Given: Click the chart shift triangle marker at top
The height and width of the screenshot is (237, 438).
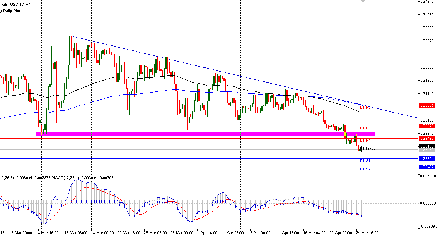Looking at the screenshot, I should click(363, 2).
